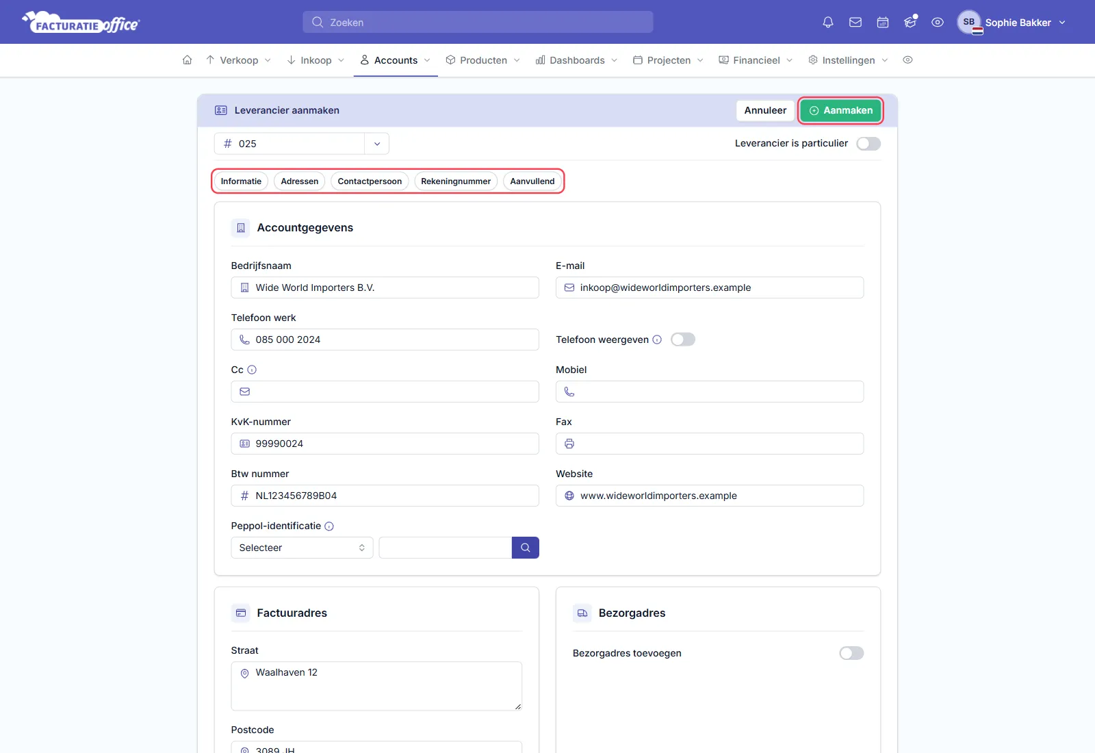This screenshot has height=753, width=1095.
Task: Open the Accounts menu
Action: 396,60
